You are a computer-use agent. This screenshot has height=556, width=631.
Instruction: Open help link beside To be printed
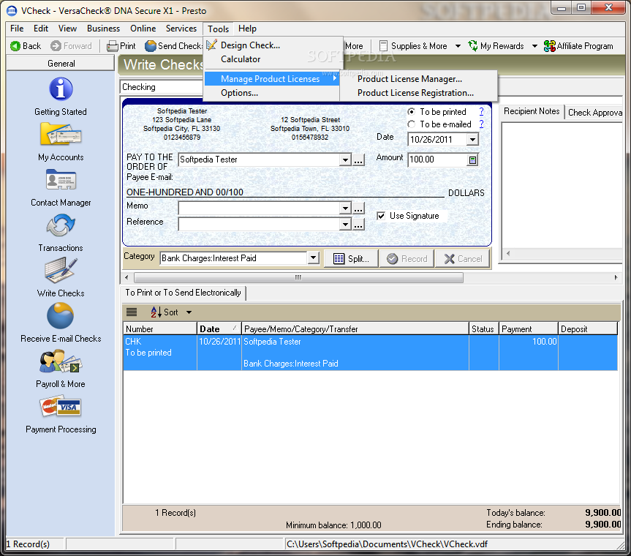(481, 111)
